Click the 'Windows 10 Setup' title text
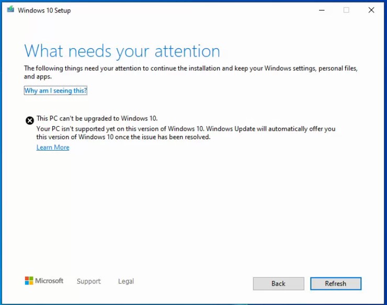The height and width of the screenshot is (305, 387). (x=44, y=10)
